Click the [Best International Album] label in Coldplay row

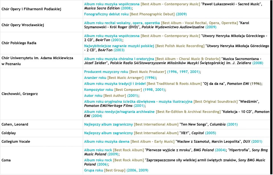[x=156, y=133]
